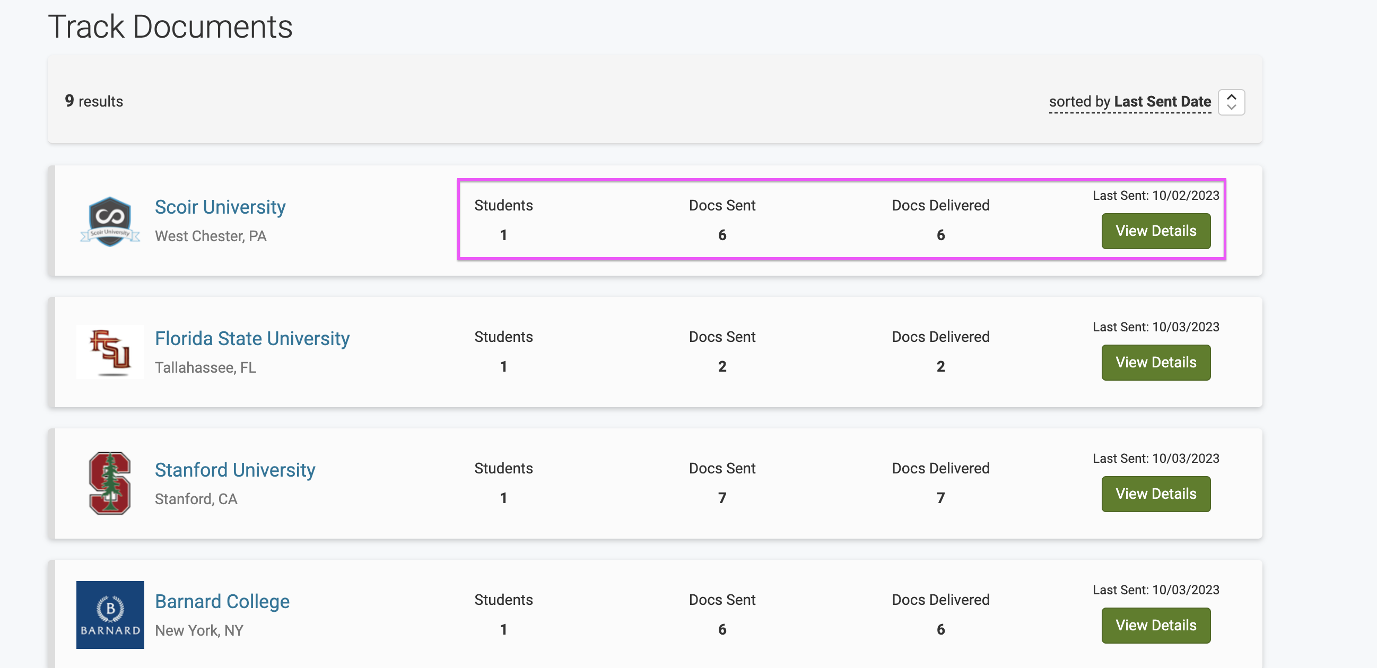This screenshot has width=1377, height=668.
Task: Click Docs Sent value 7 for Stanford University
Action: (x=722, y=498)
